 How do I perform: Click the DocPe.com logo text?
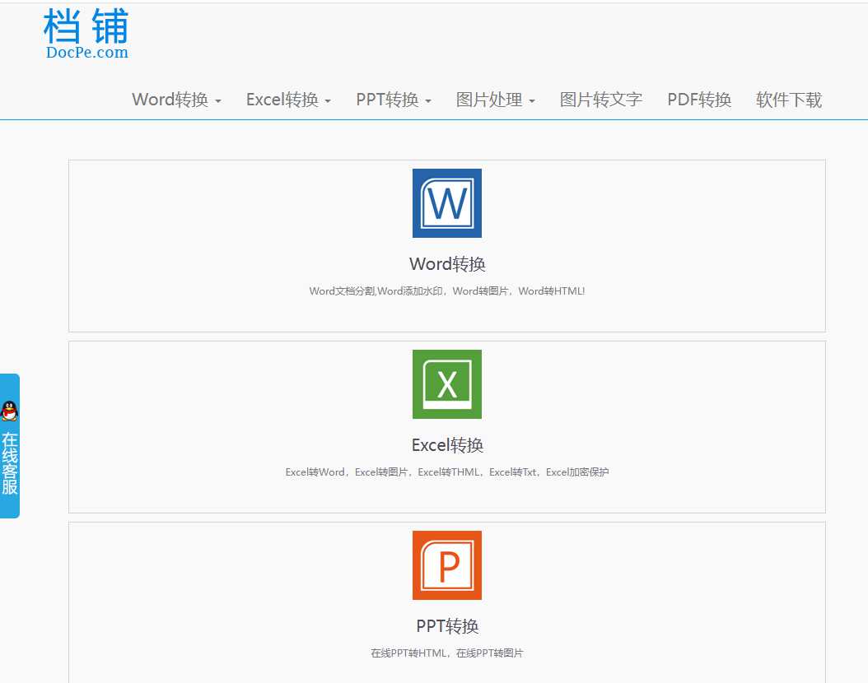(88, 52)
